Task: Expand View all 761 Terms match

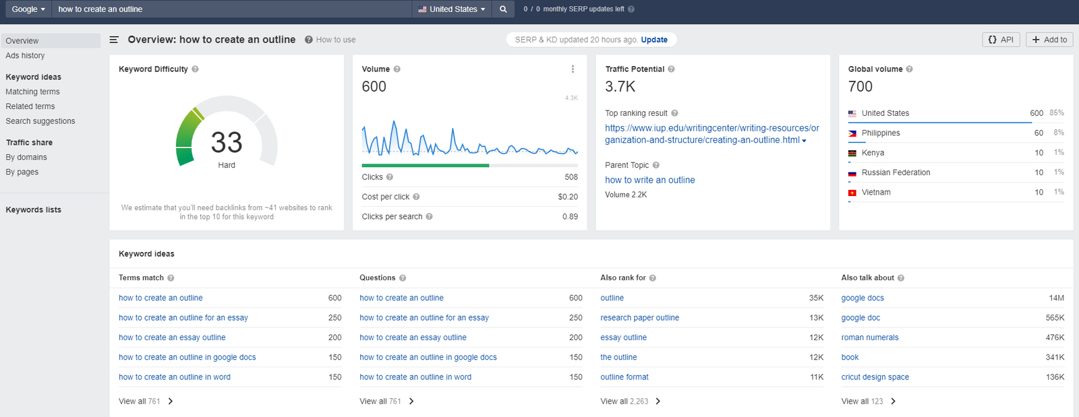Action: point(146,401)
